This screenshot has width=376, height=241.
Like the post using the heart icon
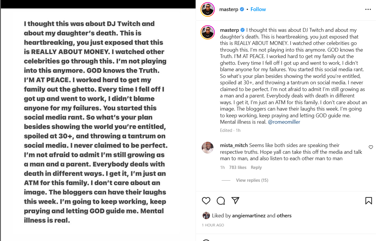(x=206, y=201)
